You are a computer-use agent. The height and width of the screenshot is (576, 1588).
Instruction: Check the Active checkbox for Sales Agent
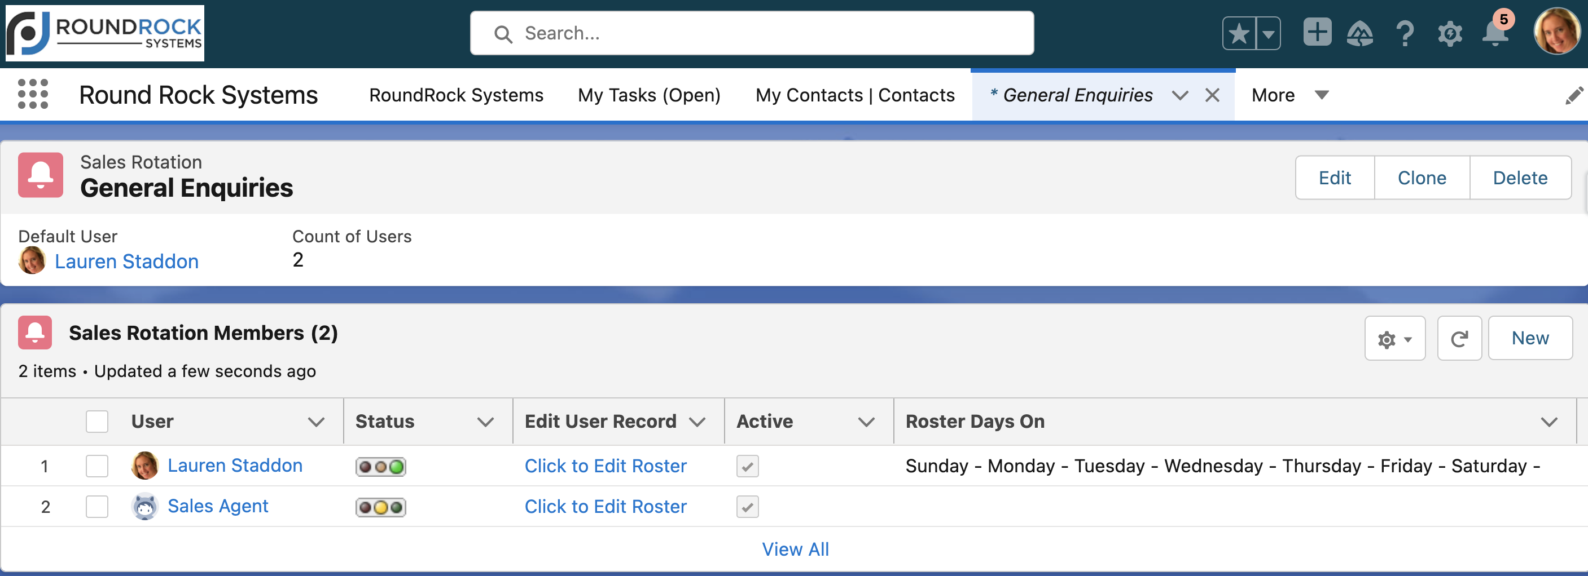747,506
